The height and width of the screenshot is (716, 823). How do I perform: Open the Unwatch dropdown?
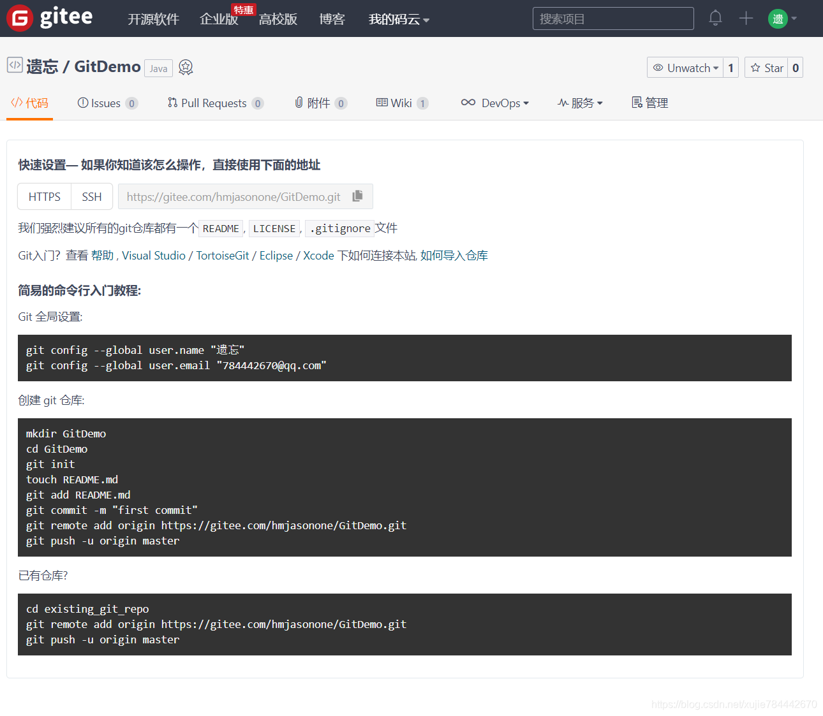685,68
